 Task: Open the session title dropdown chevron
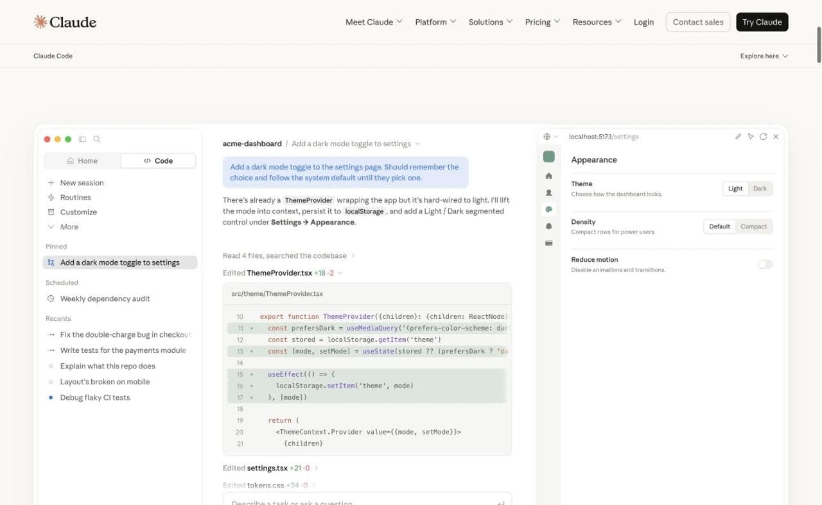418,144
